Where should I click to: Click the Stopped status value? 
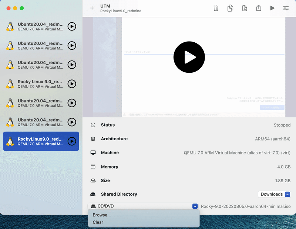tap(282, 125)
